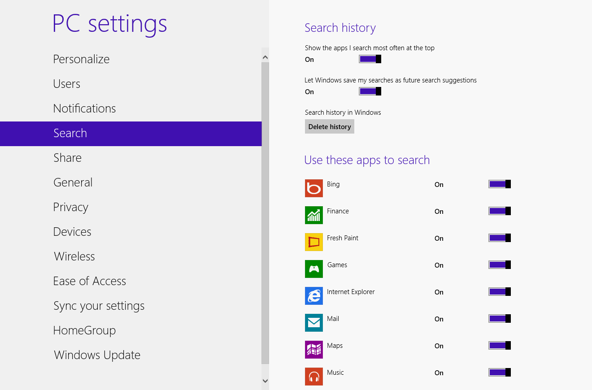Click the Maps app name label
Viewport: 592px width, 390px height.
335,346
